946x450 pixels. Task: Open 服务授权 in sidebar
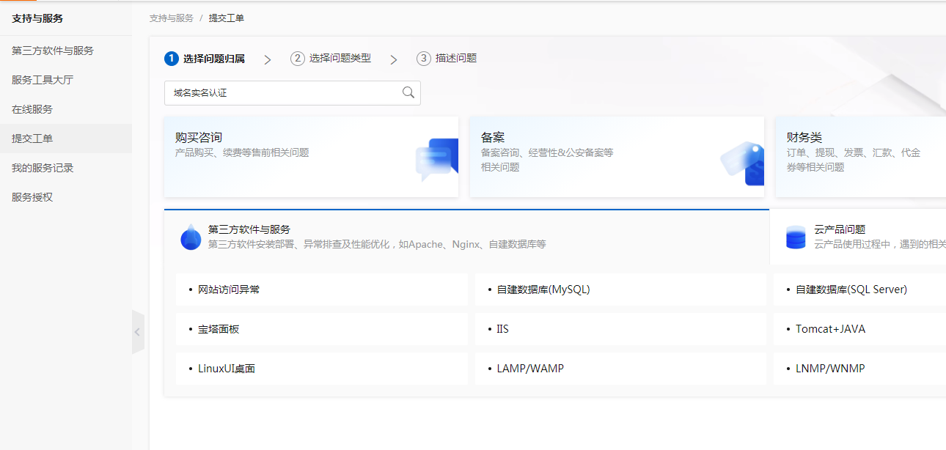[66, 197]
